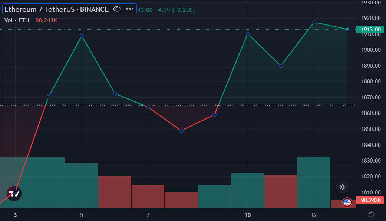Open chart settings gear in bottom-right corner
Screen dimensions: 386x221
(x=371, y=215)
